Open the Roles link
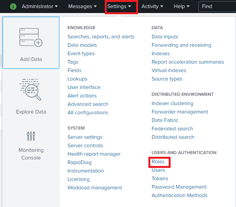The height and width of the screenshot is (207, 236). 158,162
